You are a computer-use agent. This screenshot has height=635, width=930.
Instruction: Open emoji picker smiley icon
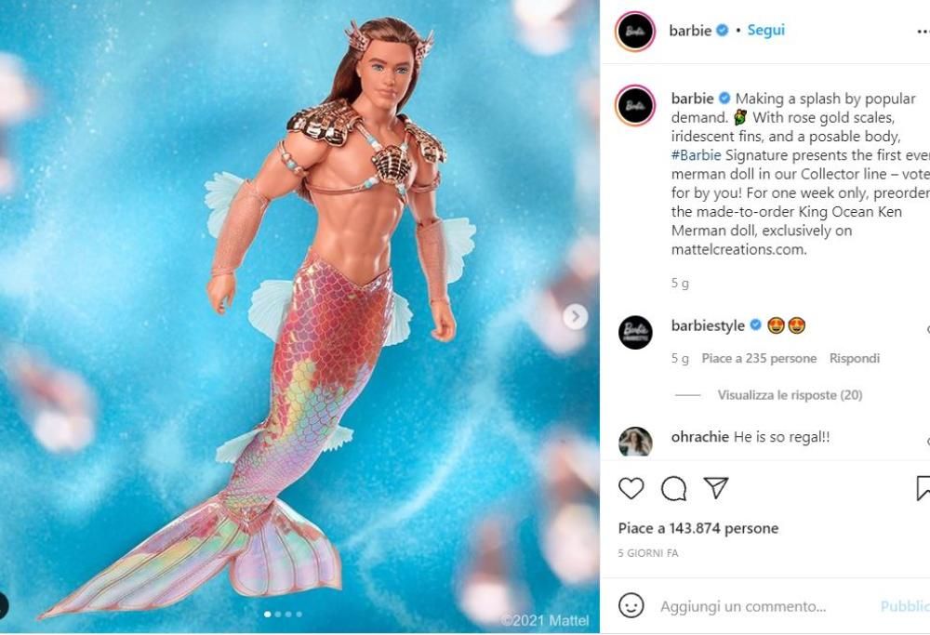[631, 606]
